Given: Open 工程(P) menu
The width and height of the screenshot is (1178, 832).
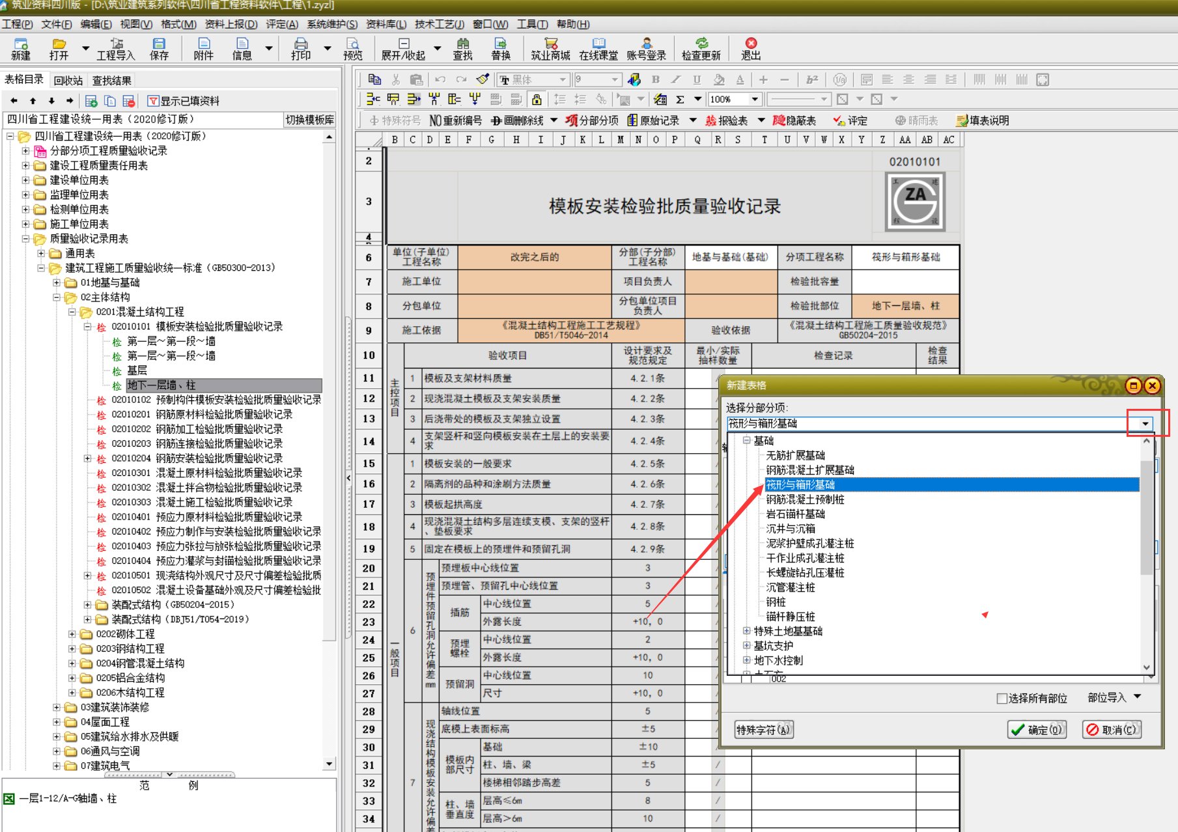Looking at the screenshot, I should pos(18,24).
